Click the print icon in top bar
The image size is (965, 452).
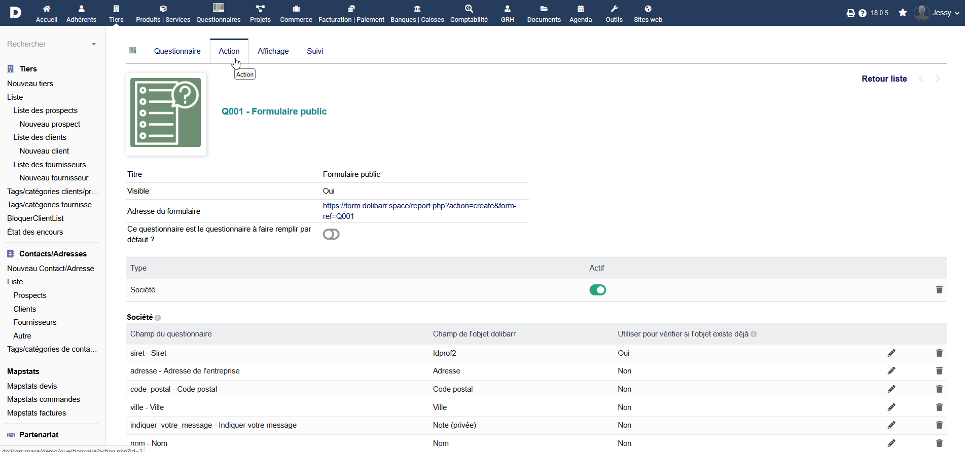[850, 13]
